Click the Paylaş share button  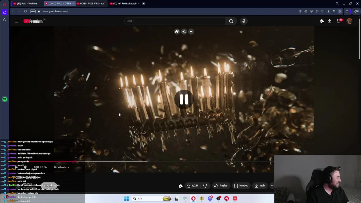[221, 186]
